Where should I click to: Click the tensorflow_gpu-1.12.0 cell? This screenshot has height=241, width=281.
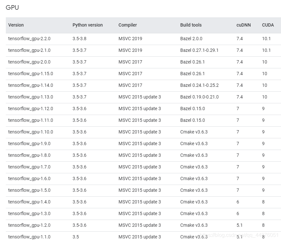pyautogui.click(x=31, y=109)
